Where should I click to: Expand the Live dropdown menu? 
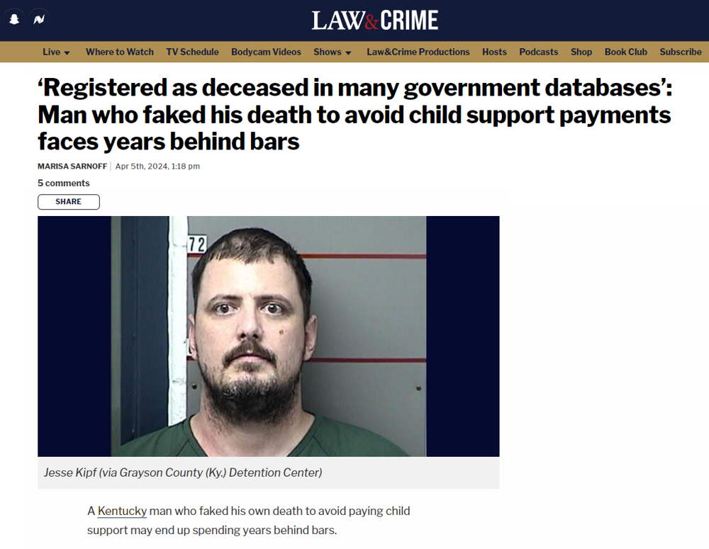tap(56, 52)
